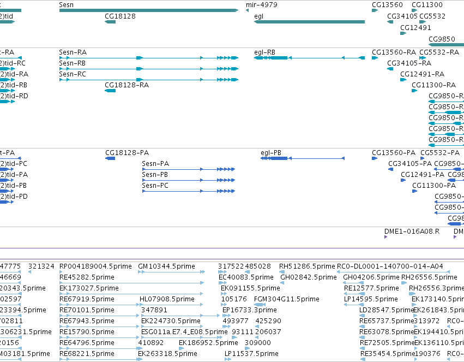Click the CG18128-RA transcript label
Image resolution: width=464 pixels, height=362 pixels.
127,85
